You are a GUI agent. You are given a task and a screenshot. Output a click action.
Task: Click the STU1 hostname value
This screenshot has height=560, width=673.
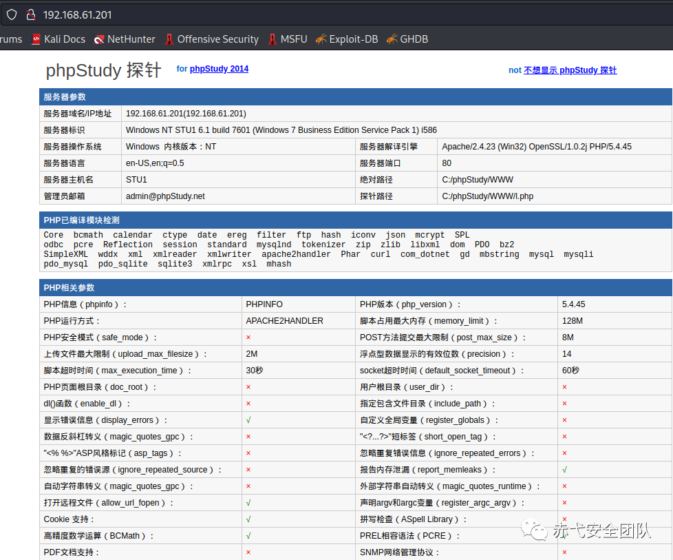(136, 180)
